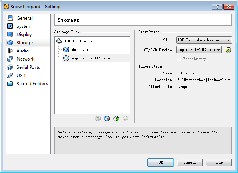
Task: Select the empireEFIv1085.iso disc icon
Action: tap(66, 58)
